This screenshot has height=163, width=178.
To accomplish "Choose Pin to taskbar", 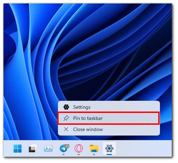I will click(x=109, y=118).
